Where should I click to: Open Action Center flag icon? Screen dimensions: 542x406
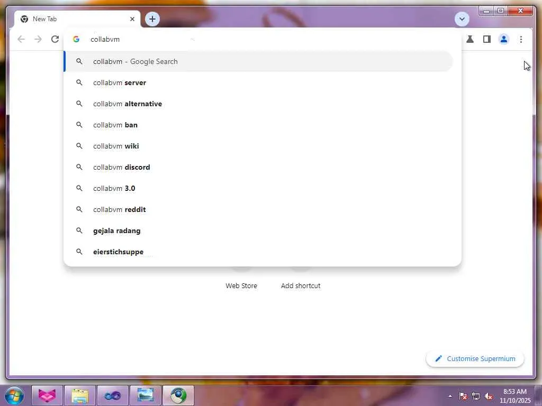tap(463, 396)
